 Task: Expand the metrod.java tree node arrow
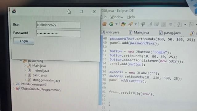[25, 70]
